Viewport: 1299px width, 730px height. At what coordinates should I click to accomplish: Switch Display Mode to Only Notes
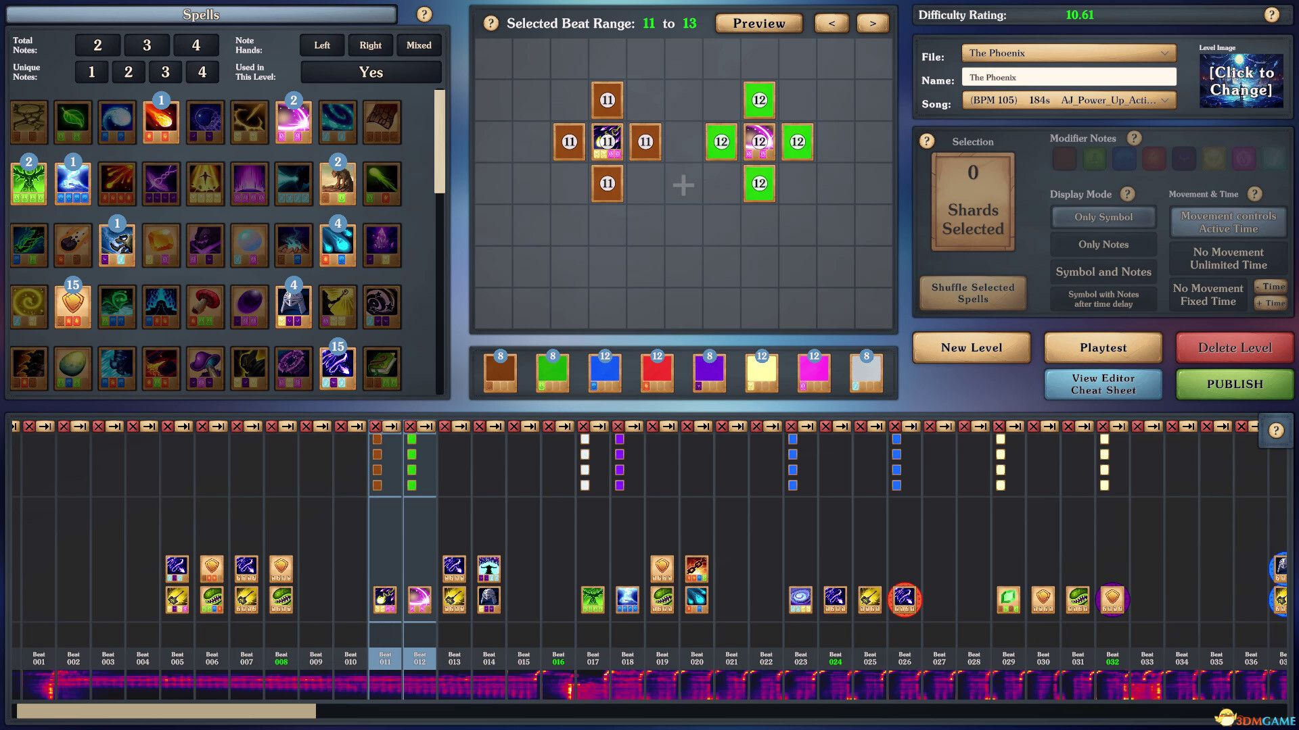(x=1103, y=244)
